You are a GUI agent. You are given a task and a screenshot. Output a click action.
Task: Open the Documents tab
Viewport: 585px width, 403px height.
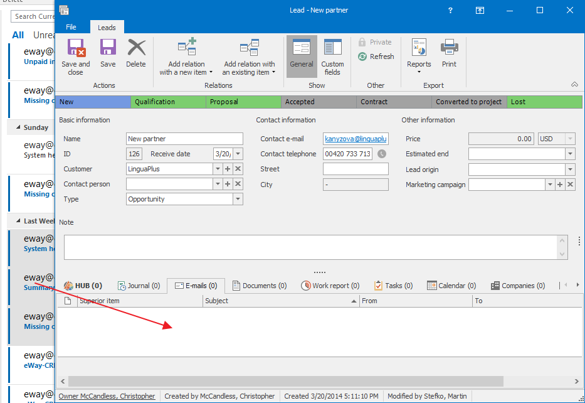point(260,286)
